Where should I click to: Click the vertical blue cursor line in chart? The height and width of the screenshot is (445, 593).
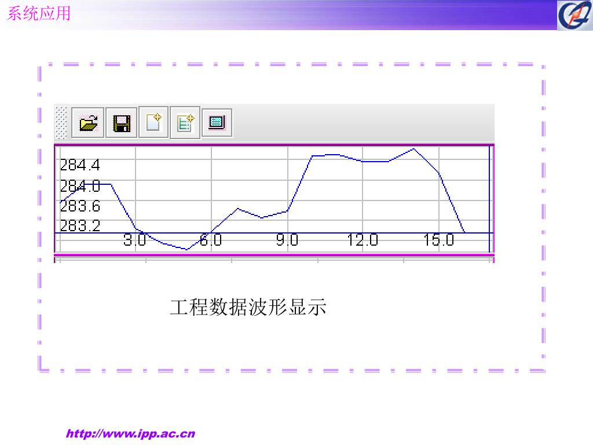pyautogui.click(x=489, y=199)
